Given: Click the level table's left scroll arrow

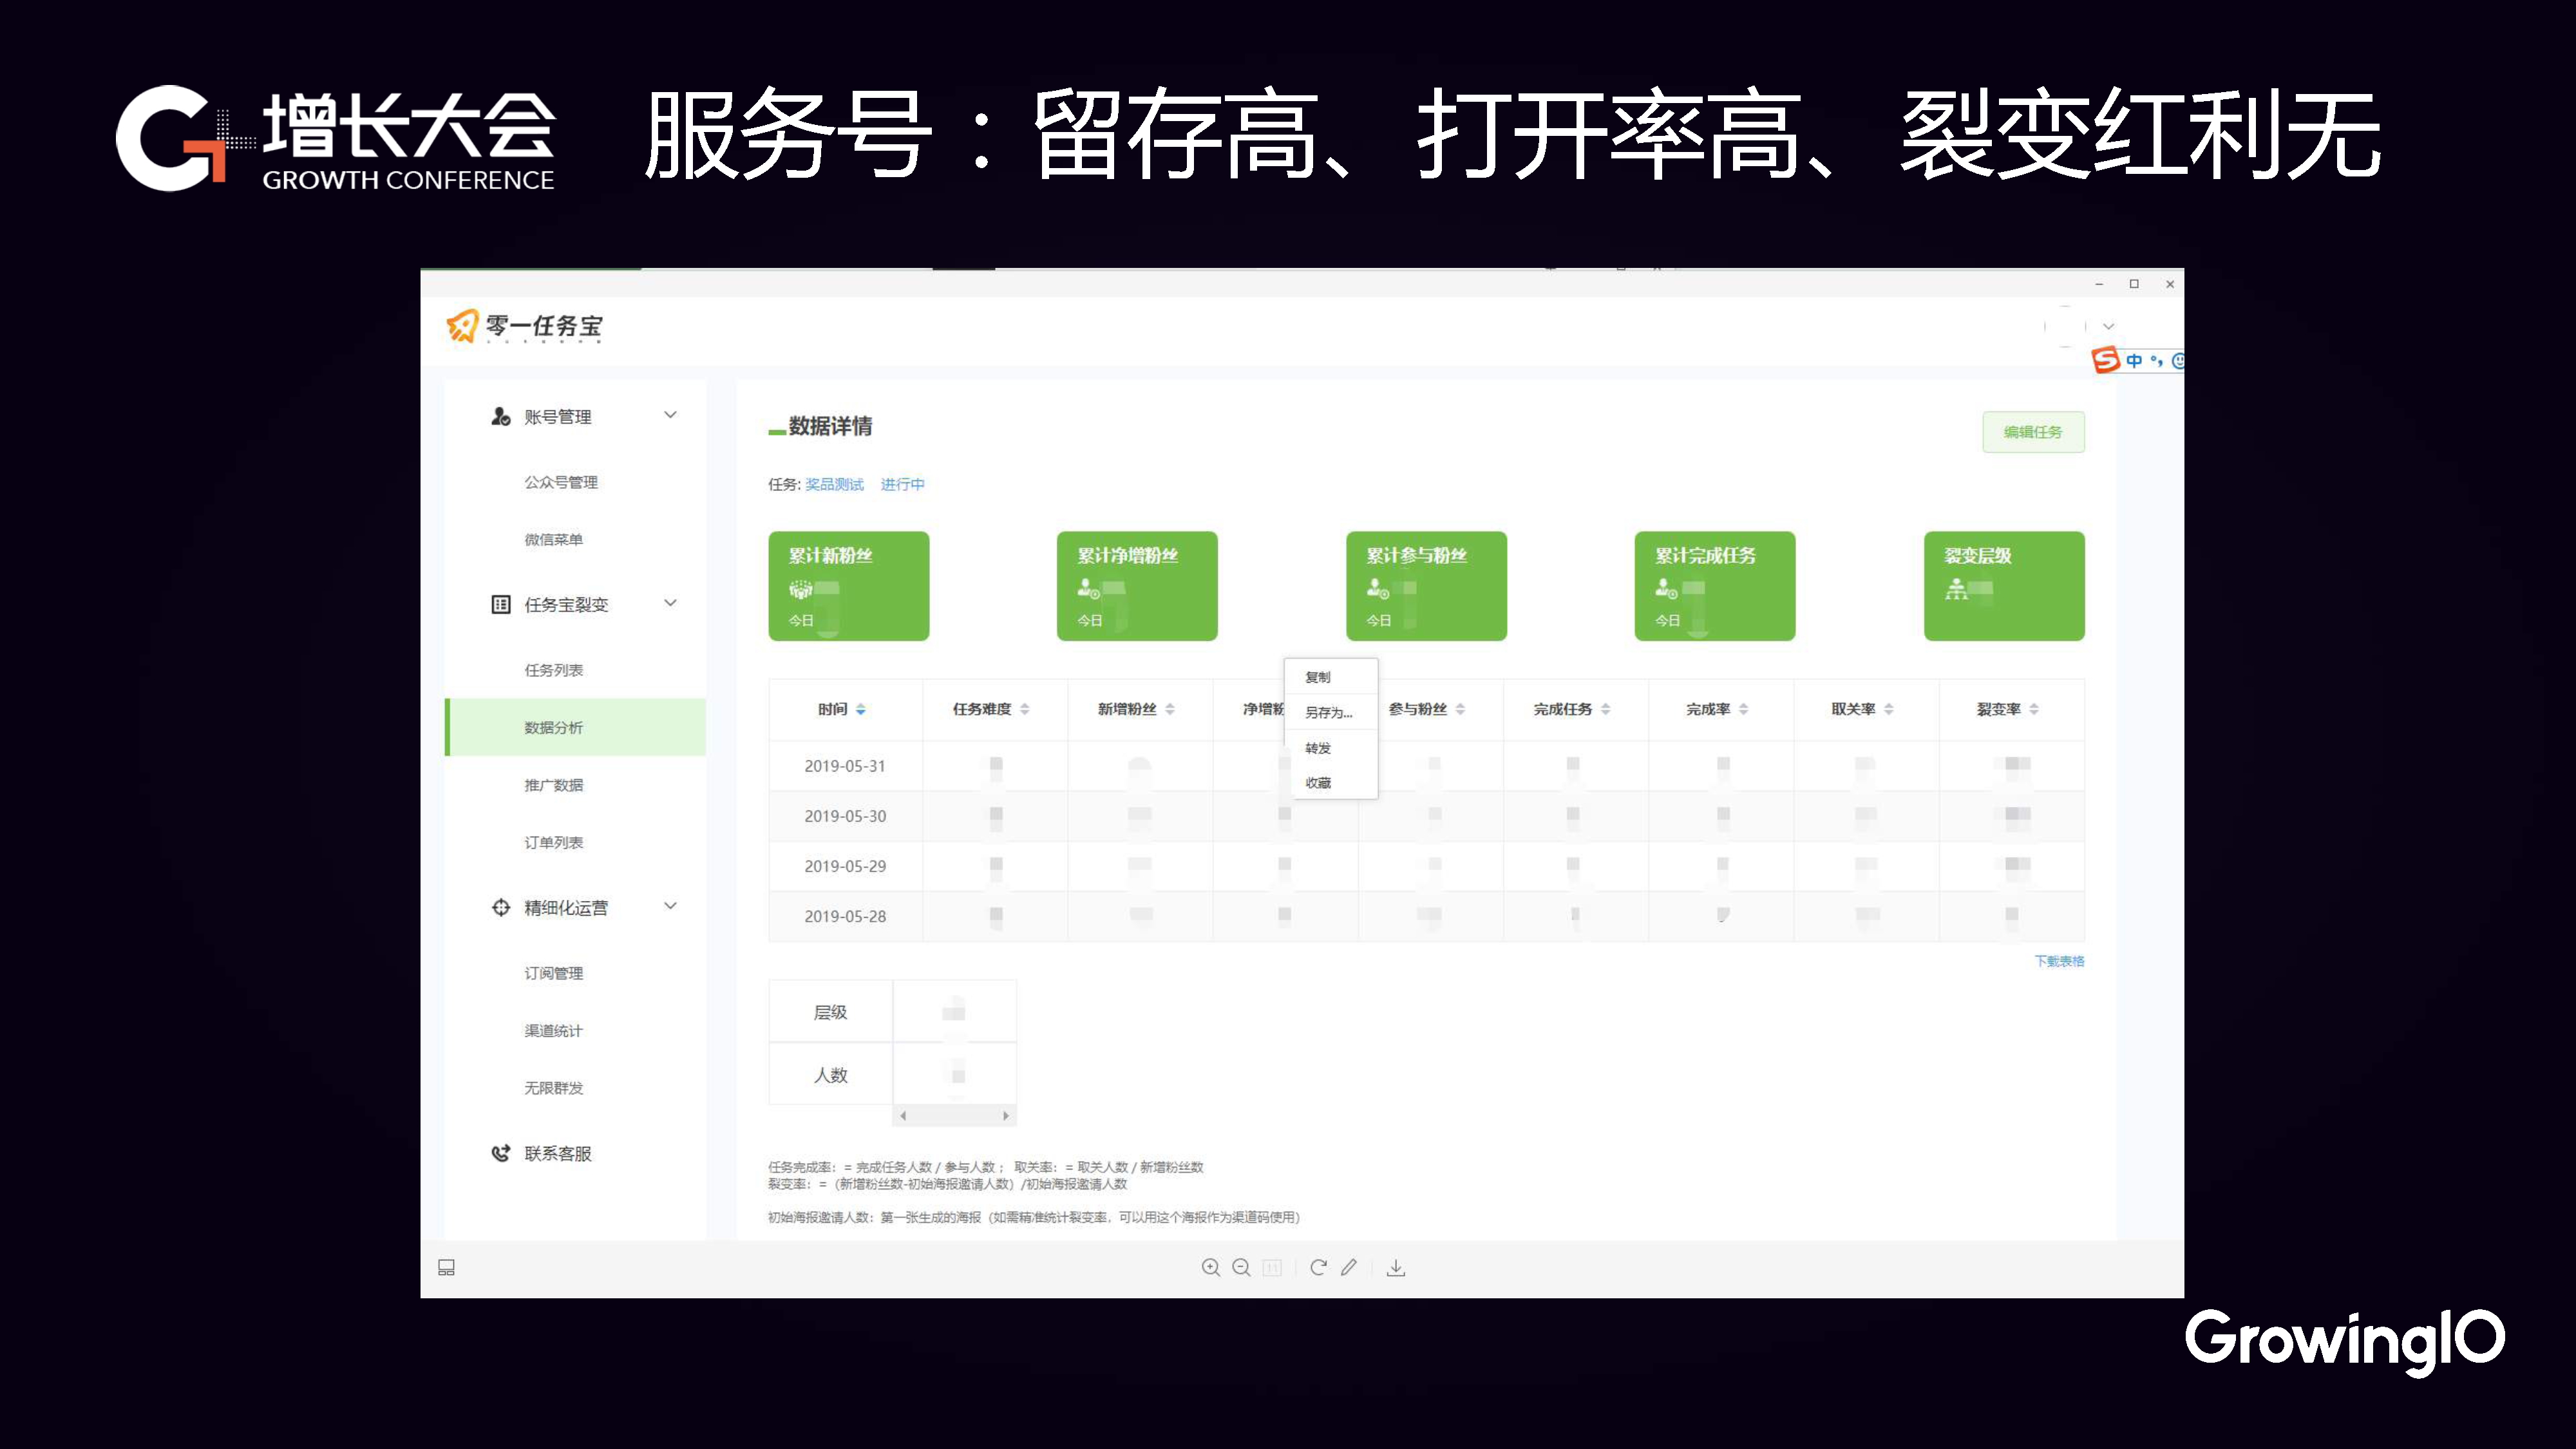Looking at the screenshot, I should click(903, 1115).
